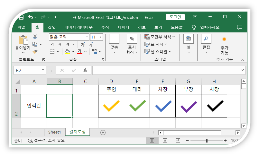Click the 로그인 sign-in button
This screenshot has height=156, width=259.
[175, 17]
